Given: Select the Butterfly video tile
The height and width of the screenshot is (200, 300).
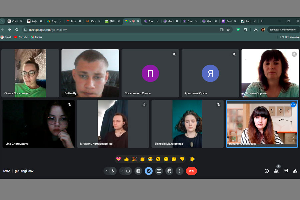Looking at the screenshot, I should [x=90, y=73].
